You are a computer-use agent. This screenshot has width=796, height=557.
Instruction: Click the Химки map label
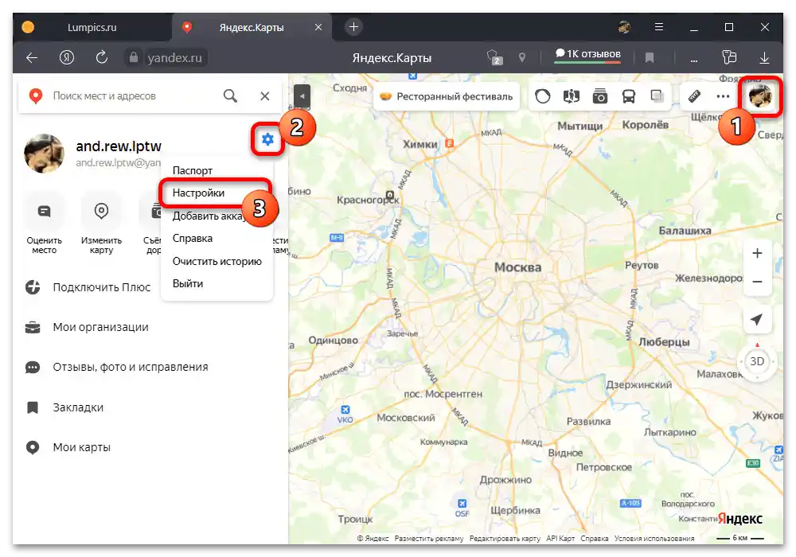(419, 144)
